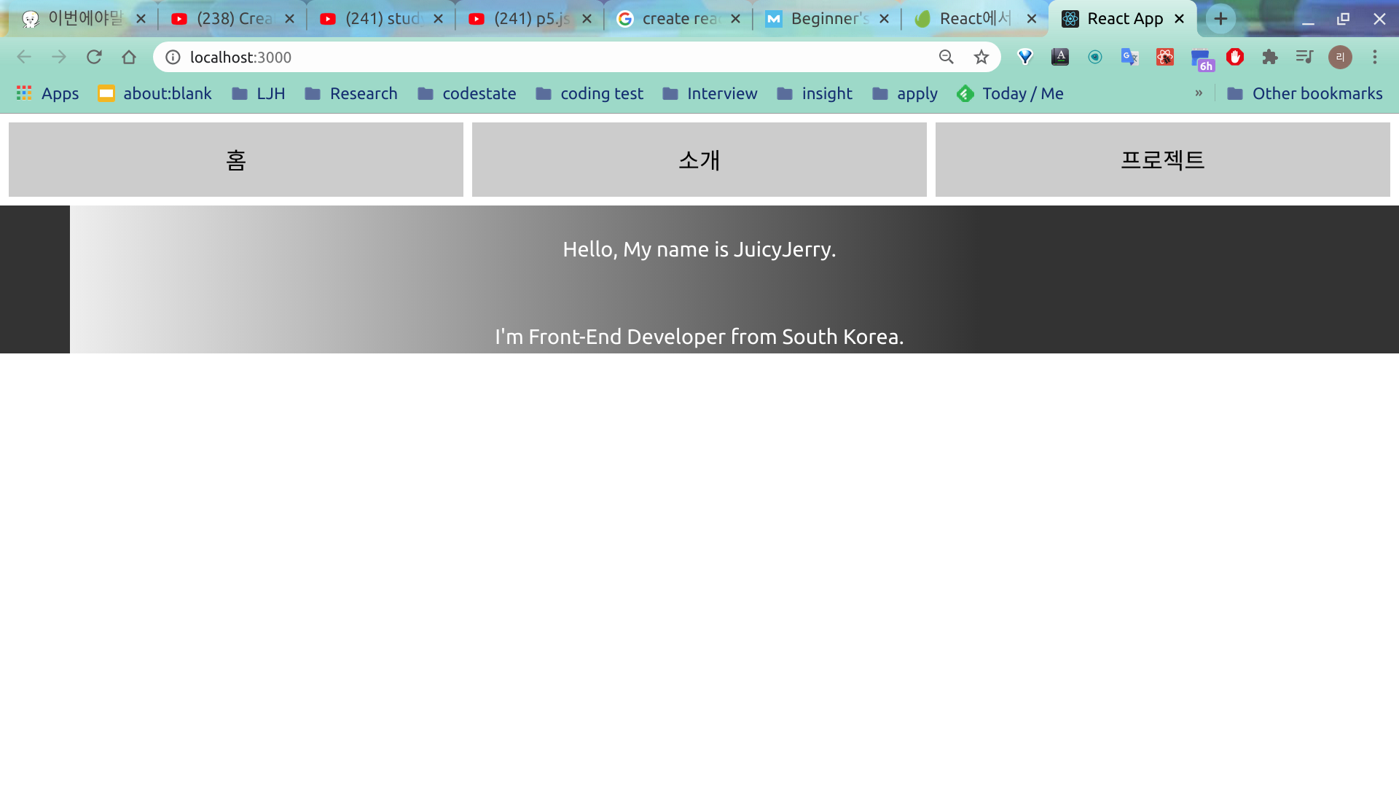Click the Google Translate extension icon
This screenshot has height=787, width=1399.
(x=1129, y=57)
